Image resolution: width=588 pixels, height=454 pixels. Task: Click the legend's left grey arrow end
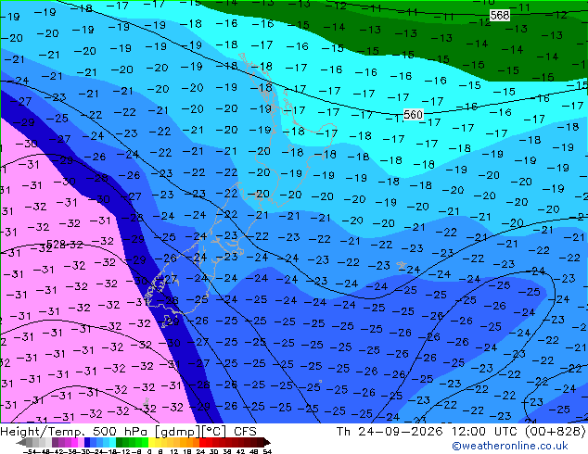coord(21,442)
